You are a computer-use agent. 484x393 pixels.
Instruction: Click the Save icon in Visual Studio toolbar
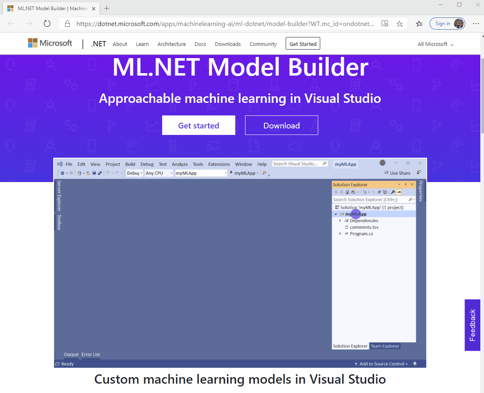click(x=94, y=173)
